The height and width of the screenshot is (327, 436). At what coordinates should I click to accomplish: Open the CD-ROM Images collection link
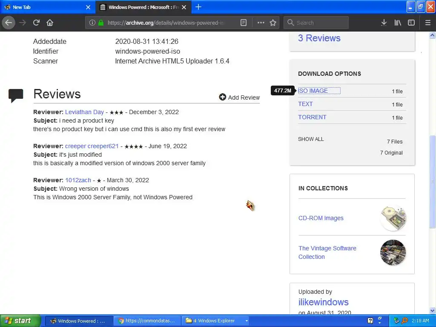click(321, 218)
